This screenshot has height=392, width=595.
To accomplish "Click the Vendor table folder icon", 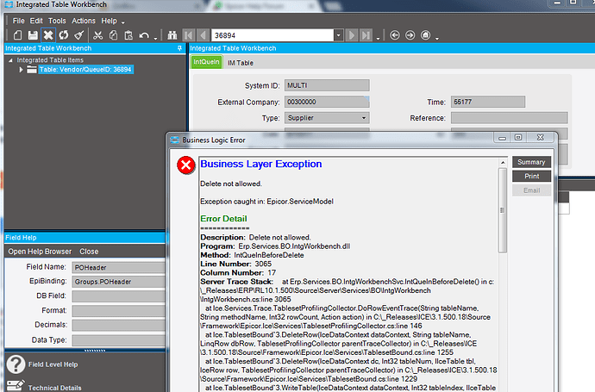I will (x=32, y=70).
